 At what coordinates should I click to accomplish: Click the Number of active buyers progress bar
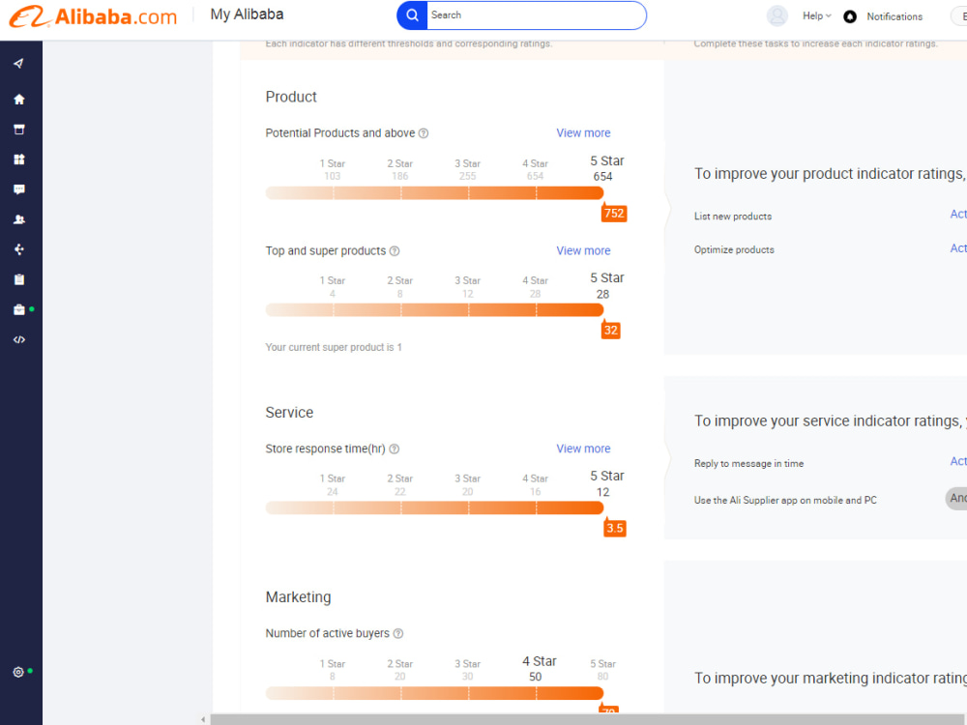tap(434, 693)
